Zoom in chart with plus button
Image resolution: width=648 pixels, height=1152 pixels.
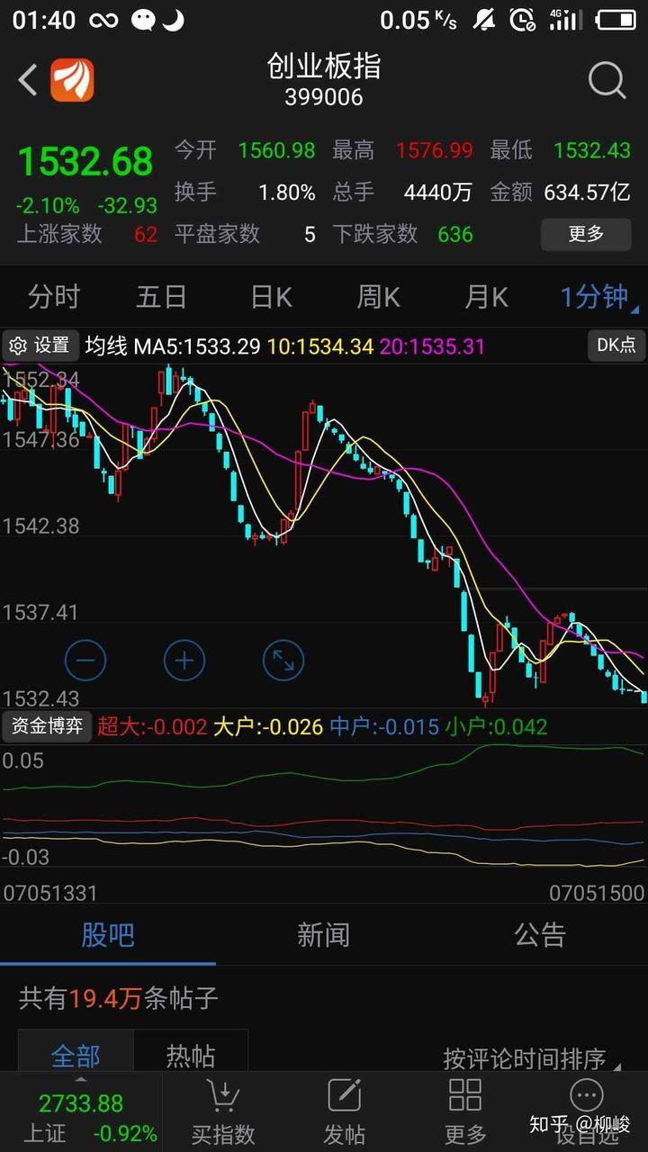184,661
